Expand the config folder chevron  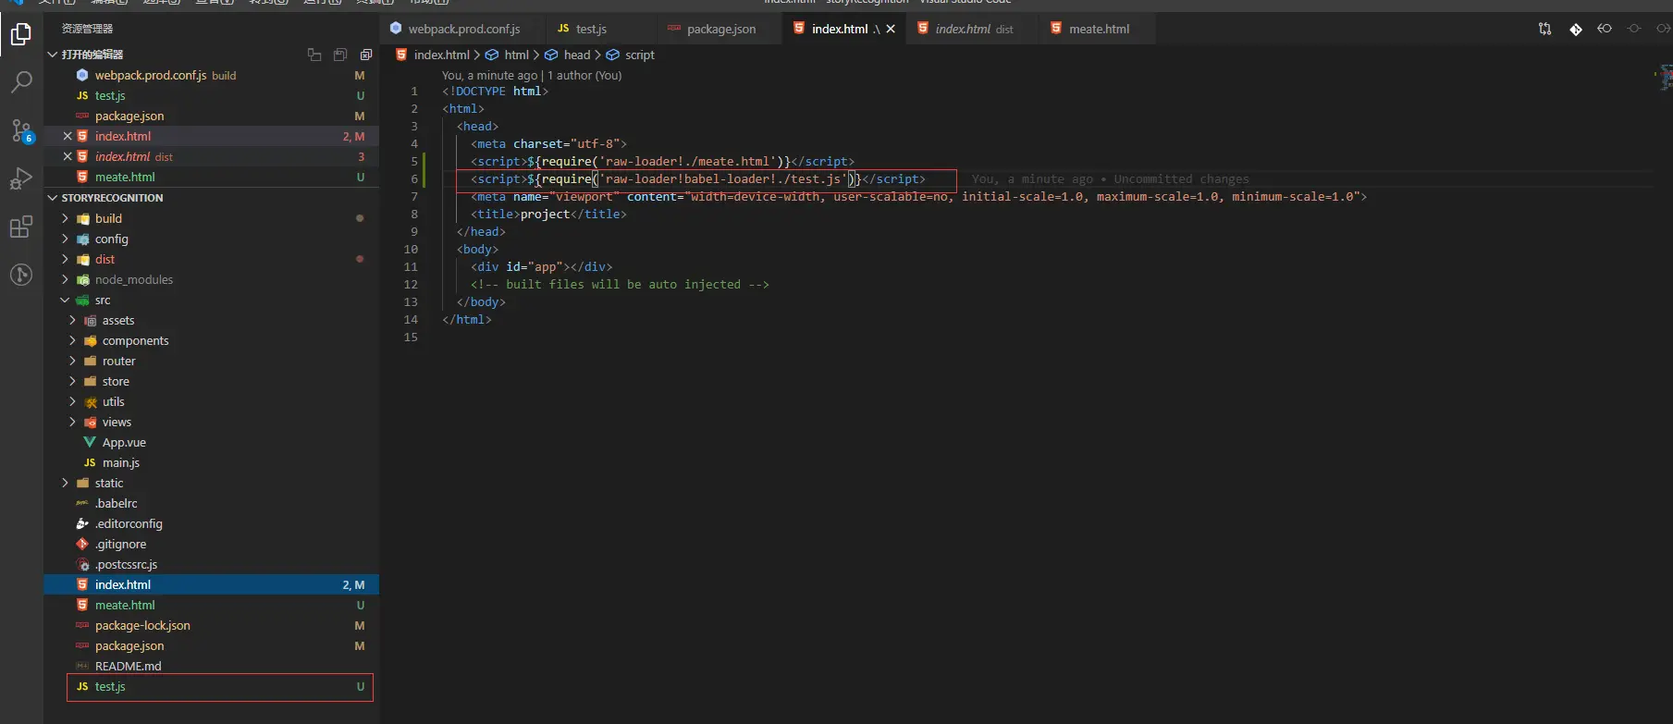click(x=65, y=239)
